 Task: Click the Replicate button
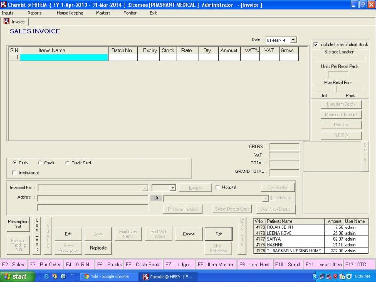pos(98,248)
